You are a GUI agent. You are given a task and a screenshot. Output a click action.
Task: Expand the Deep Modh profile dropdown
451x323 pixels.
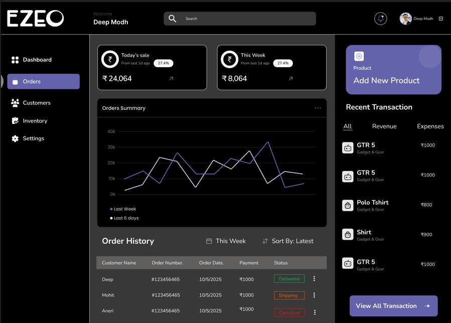(x=441, y=19)
